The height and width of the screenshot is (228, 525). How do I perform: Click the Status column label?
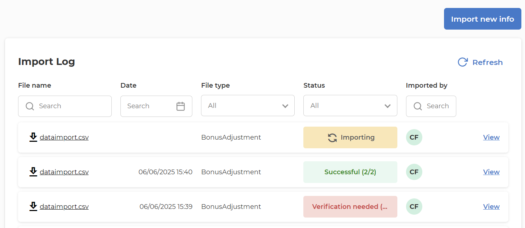pos(314,85)
